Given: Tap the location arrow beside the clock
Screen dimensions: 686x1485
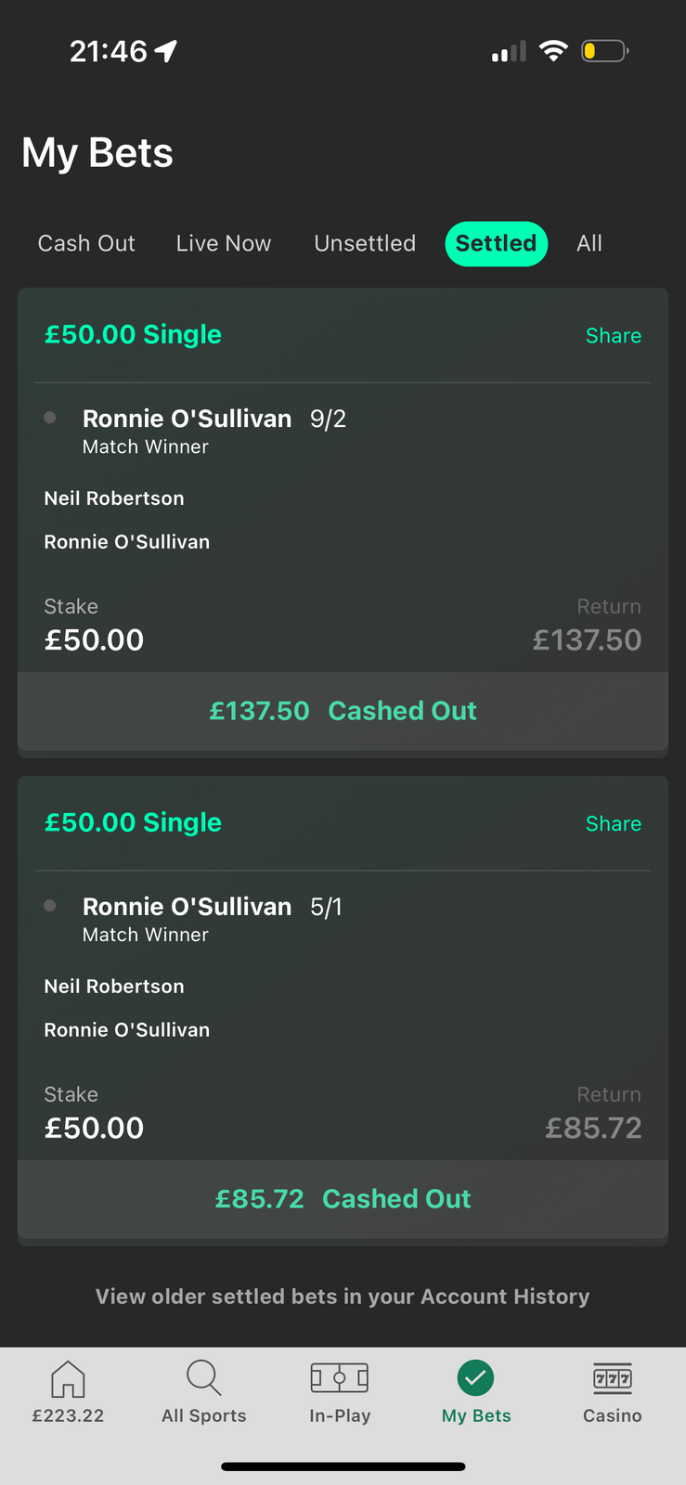Looking at the screenshot, I should tap(166, 51).
